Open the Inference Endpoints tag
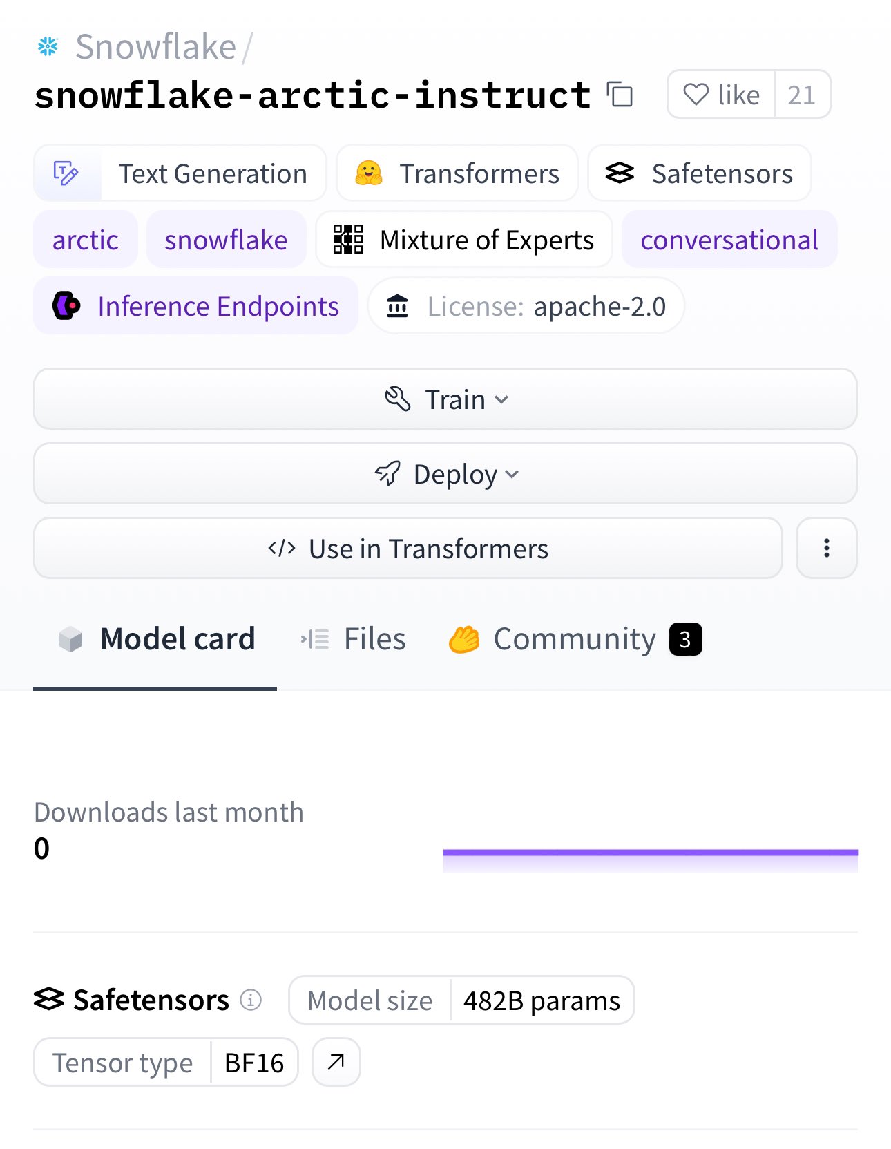 click(196, 306)
